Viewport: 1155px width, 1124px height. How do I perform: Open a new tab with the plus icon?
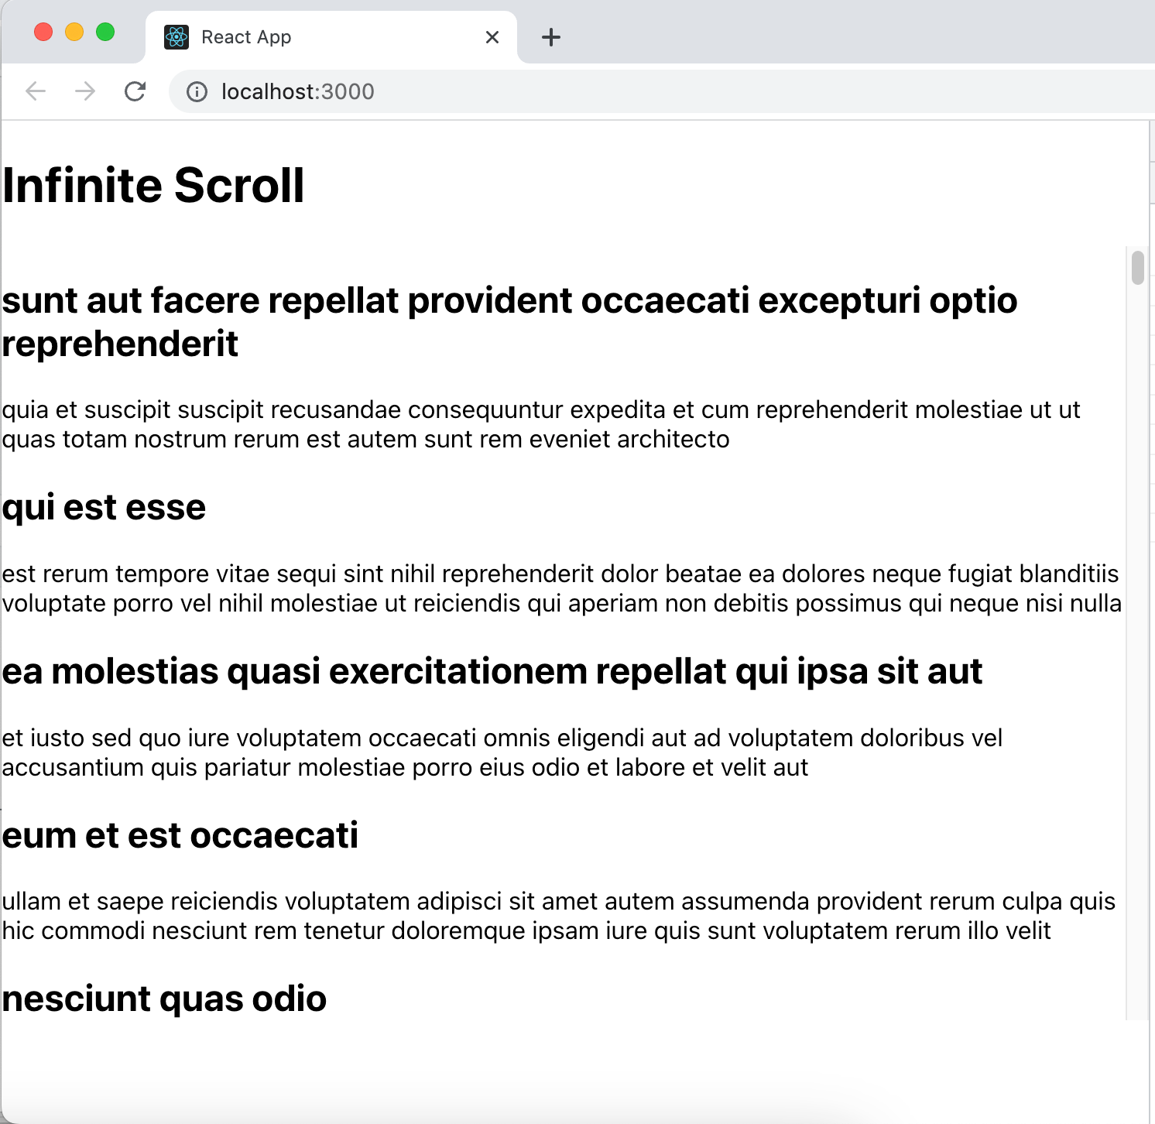(x=550, y=37)
